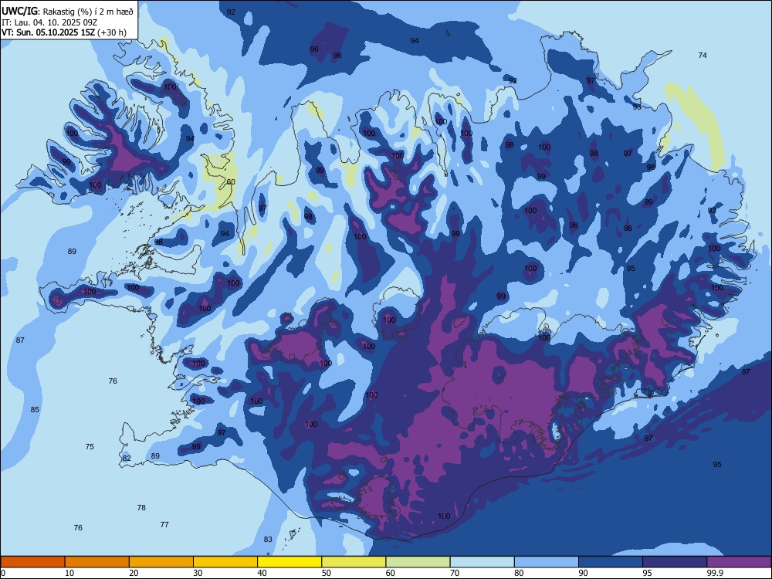The image size is (772, 579).
Task: Click the 95–99.9 dark indigo legend swatch
Action: 675,562
